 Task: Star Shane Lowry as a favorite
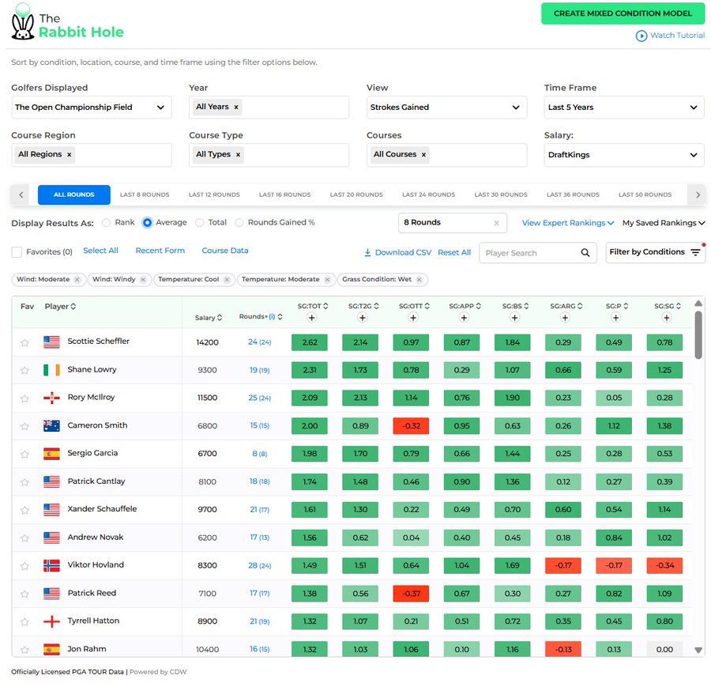(x=24, y=370)
